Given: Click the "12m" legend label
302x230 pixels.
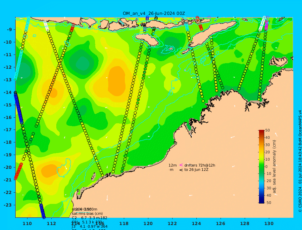Looking at the screenshot, I should (x=173, y=165).
